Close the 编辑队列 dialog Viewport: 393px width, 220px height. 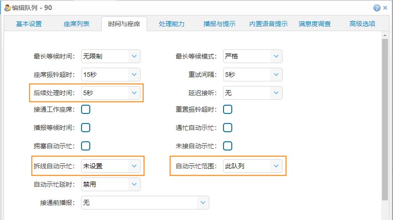tap(385, 8)
